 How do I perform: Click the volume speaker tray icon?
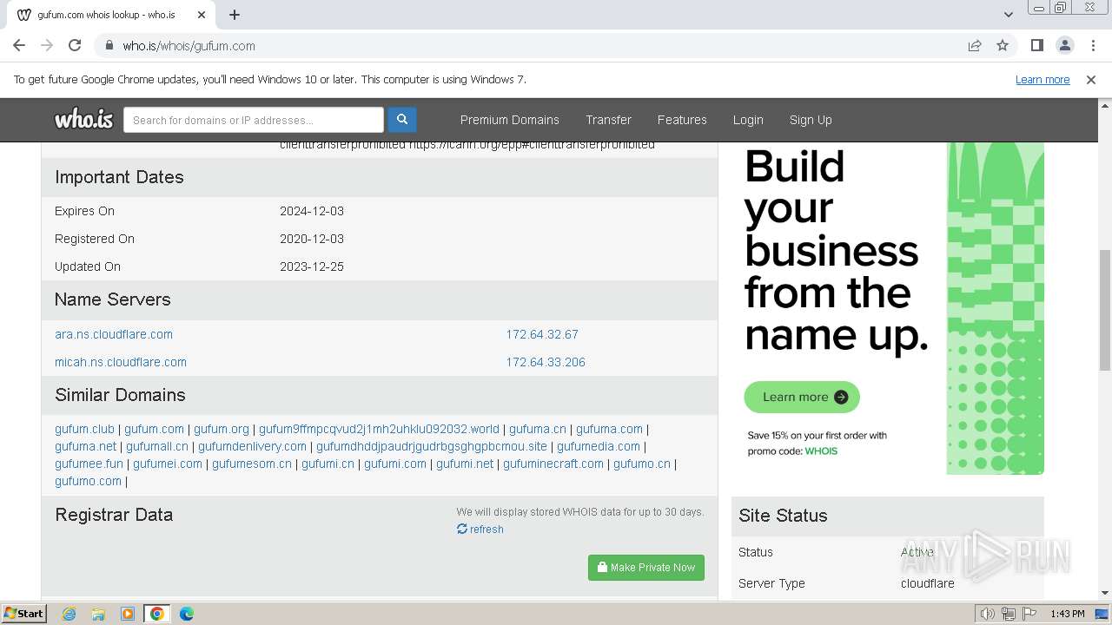tap(987, 614)
